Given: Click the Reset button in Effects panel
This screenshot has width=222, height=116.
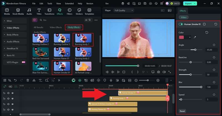Looking at the screenshot, I should [182, 111].
